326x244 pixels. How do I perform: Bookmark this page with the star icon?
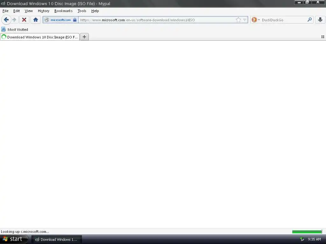point(238,20)
